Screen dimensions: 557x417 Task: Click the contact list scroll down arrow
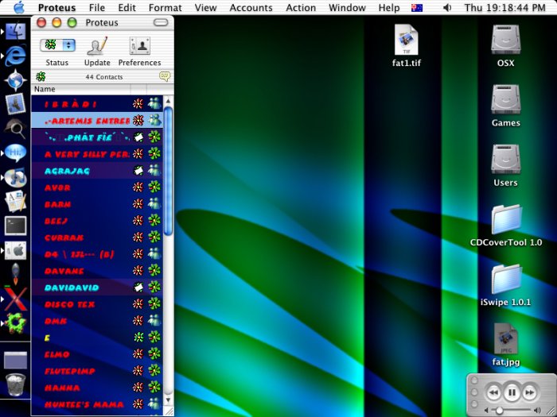coord(169,400)
